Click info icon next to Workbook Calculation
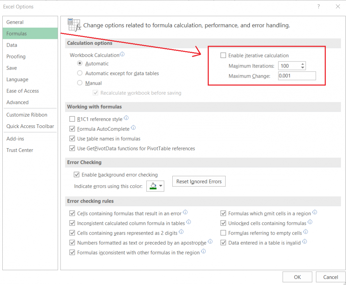 (x=122, y=54)
